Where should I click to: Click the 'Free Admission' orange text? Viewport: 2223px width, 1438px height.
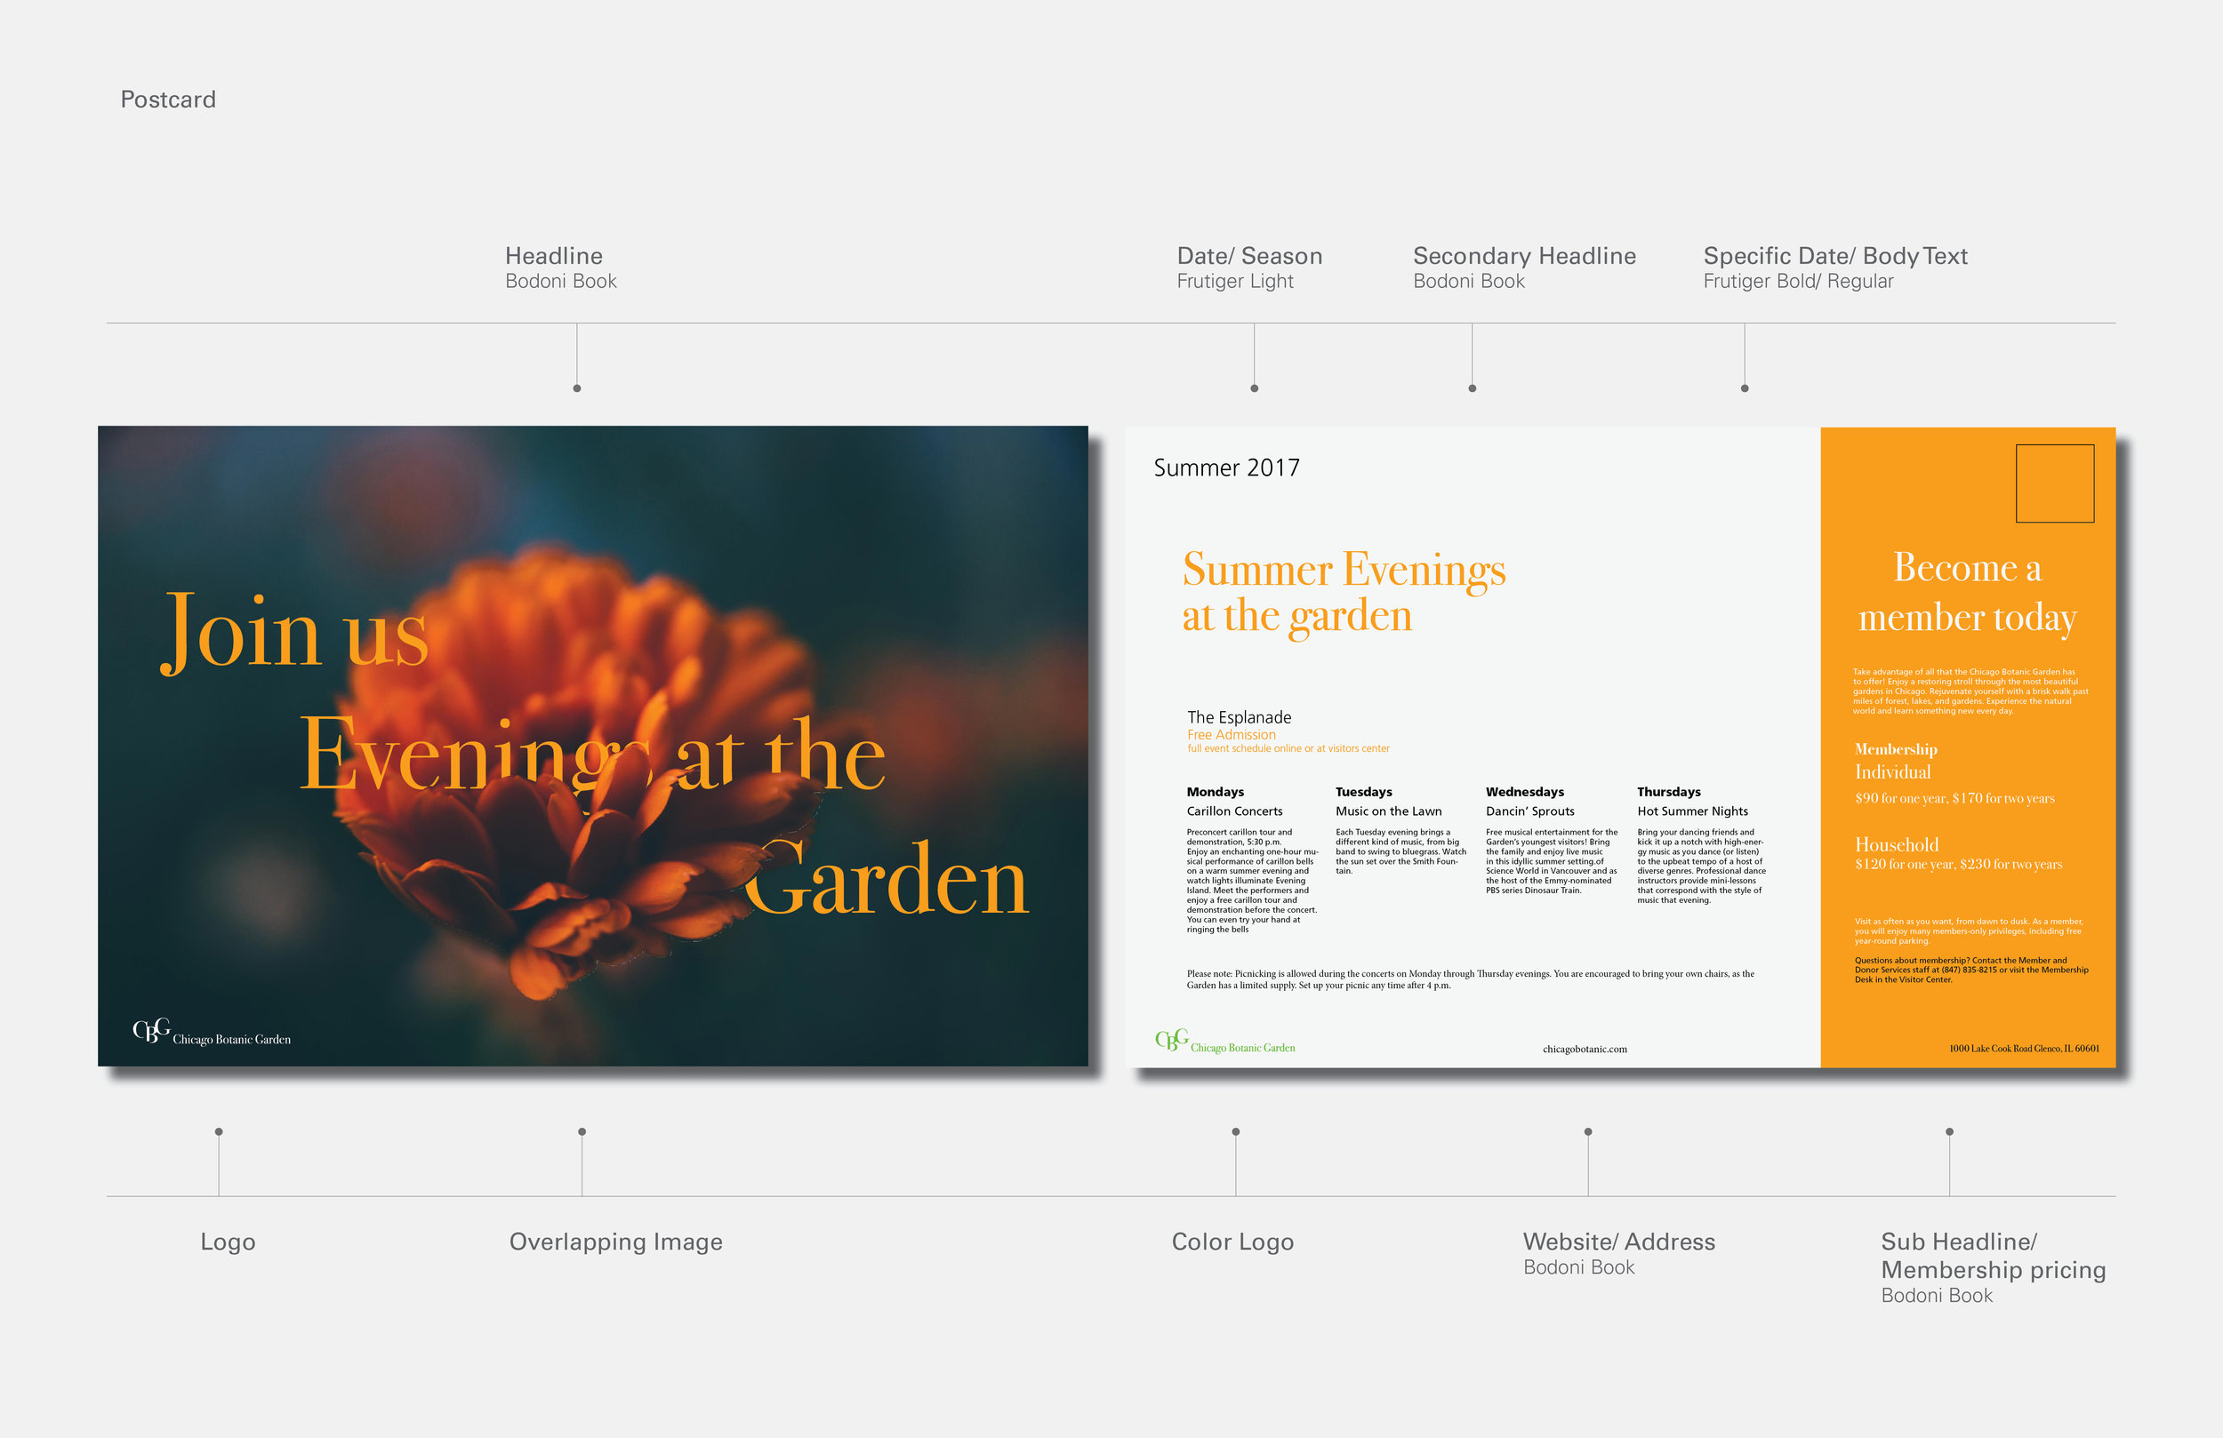1231,735
